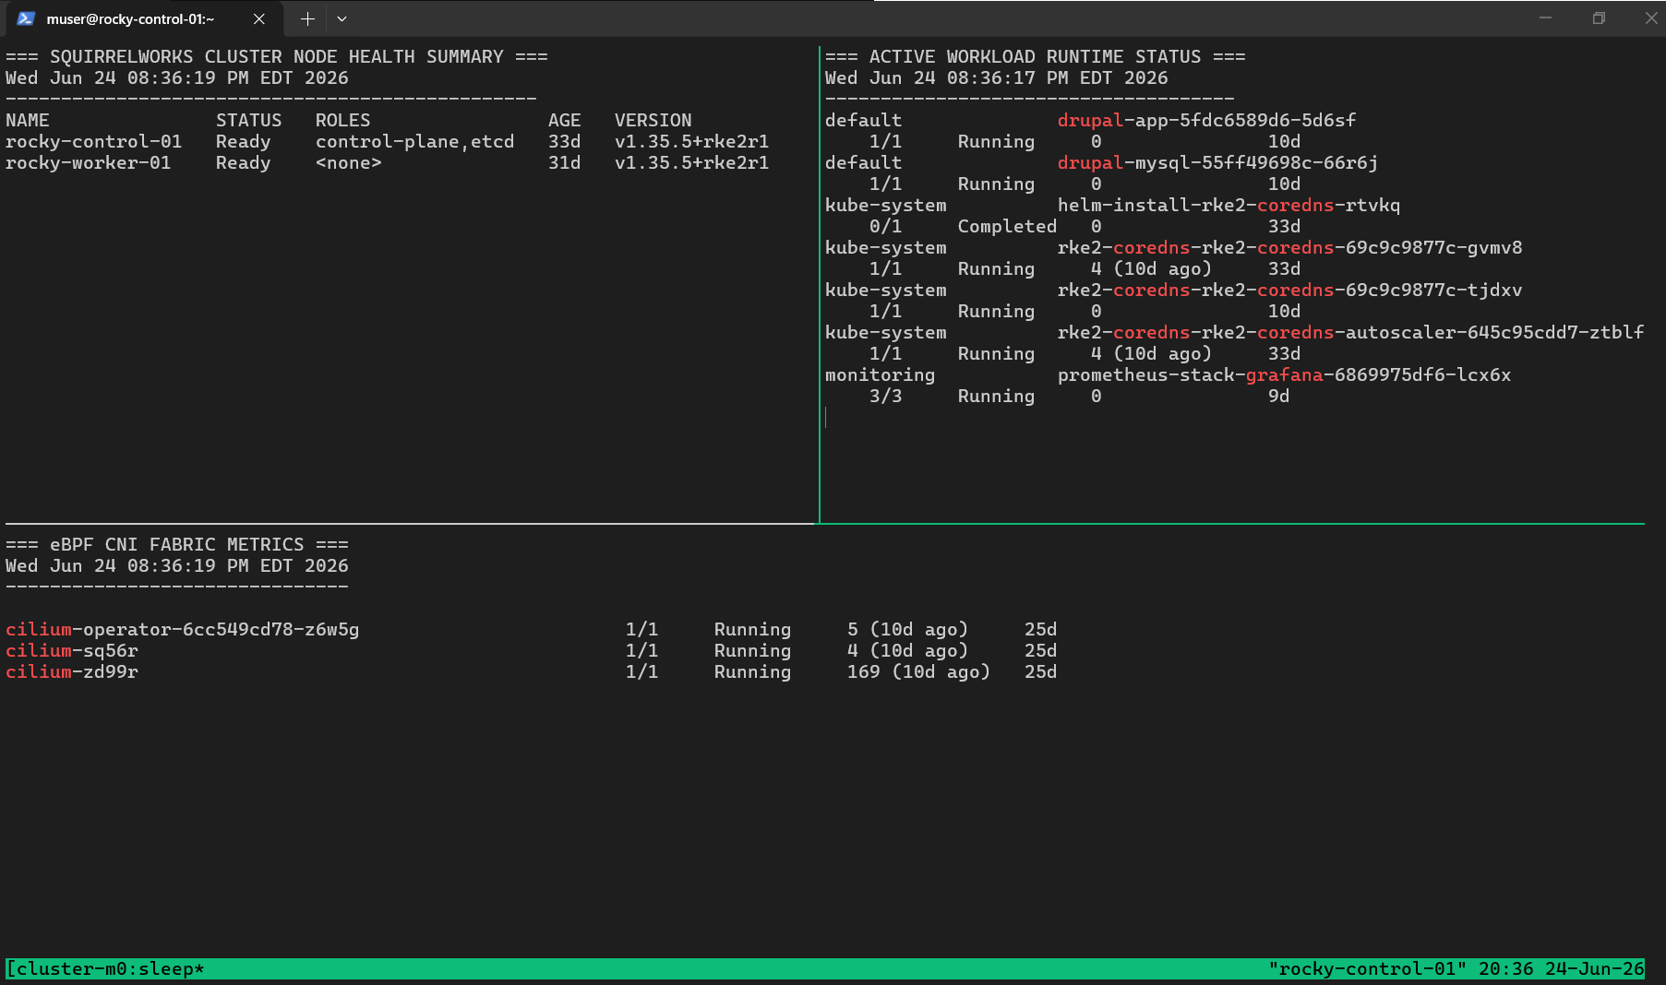Image resolution: width=1666 pixels, height=985 pixels.
Task: Minimize the terminal window
Action: pos(1545,18)
